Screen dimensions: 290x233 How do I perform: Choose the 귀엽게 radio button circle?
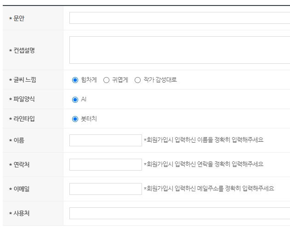[106, 80]
